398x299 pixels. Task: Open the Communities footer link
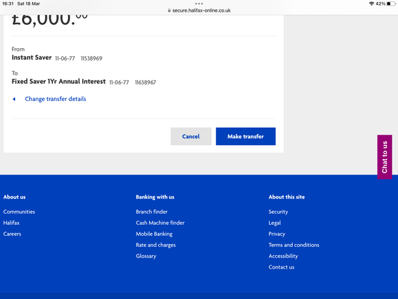[19, 212]
